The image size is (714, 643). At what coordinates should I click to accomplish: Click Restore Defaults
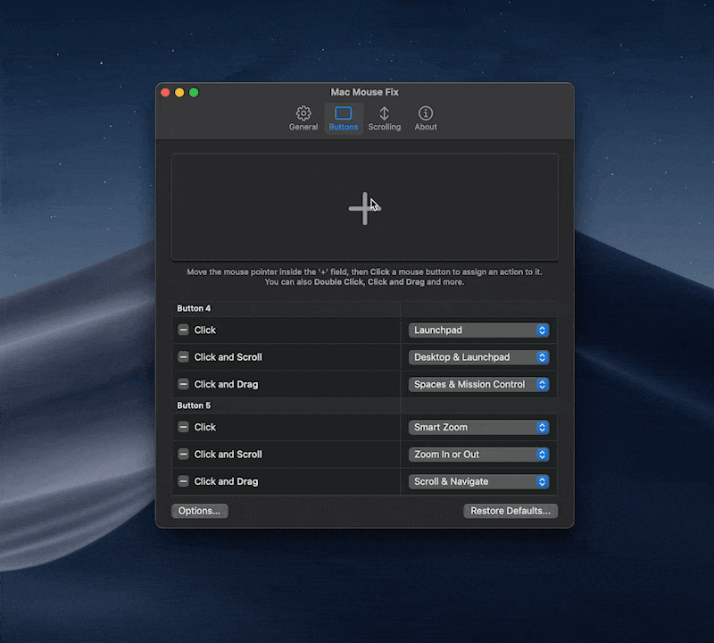coord(511,510)
